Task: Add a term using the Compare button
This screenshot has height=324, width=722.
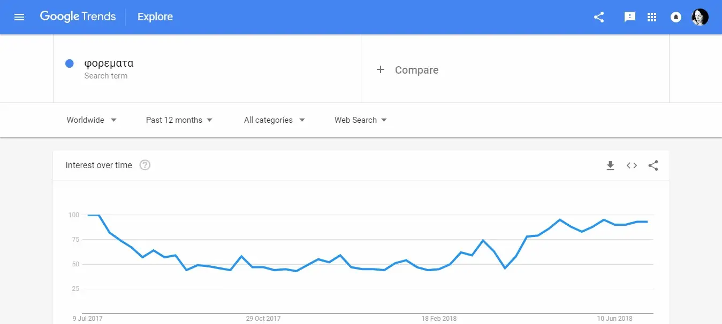Action: 407,70
